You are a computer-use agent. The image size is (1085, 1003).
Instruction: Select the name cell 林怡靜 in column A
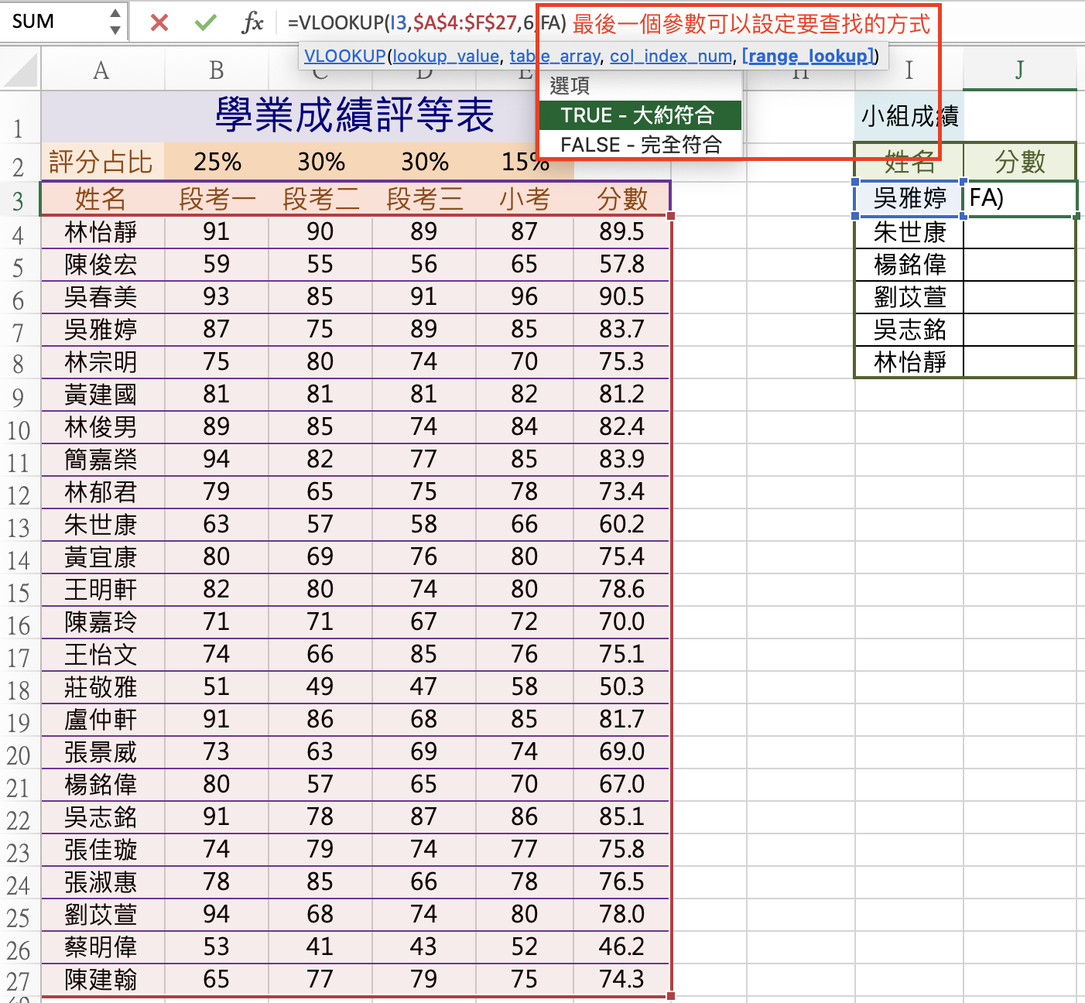(101, 232)
